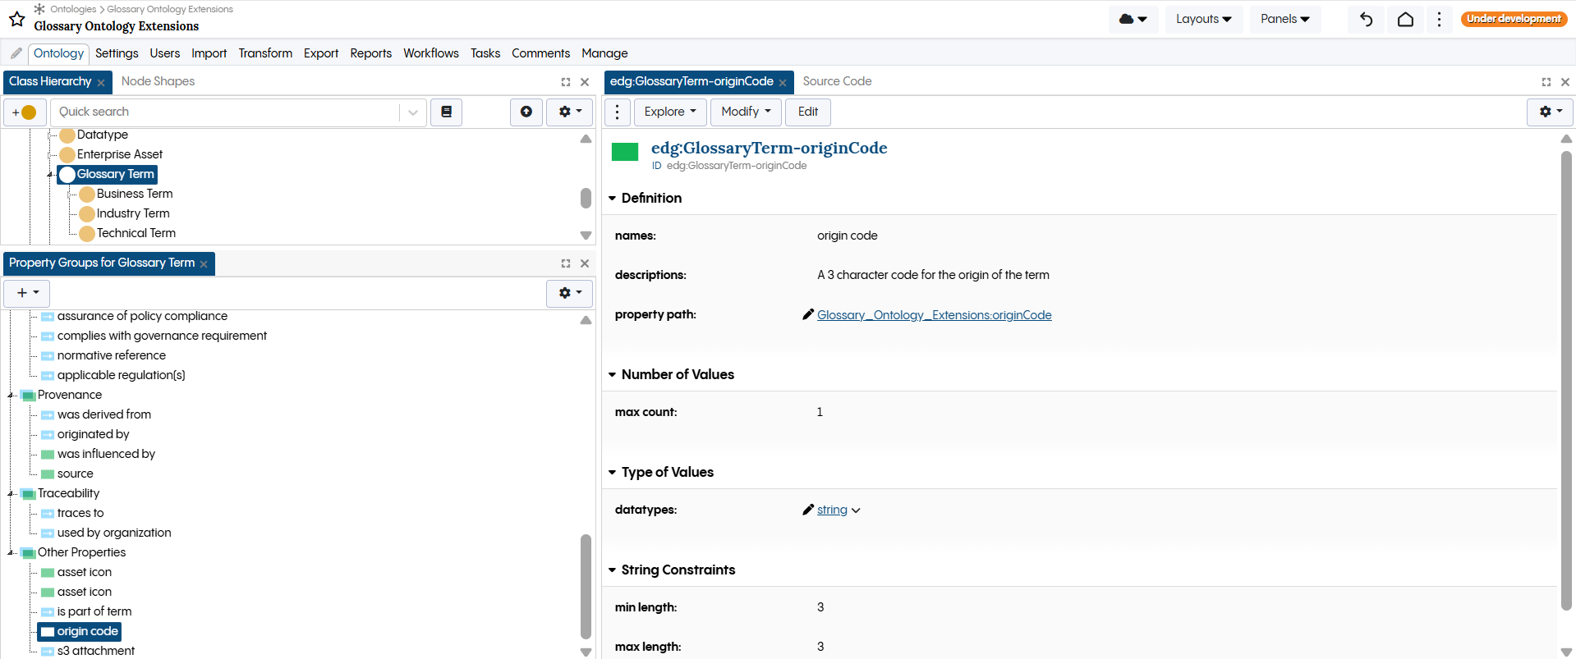Go to home via house icon

click(x=1405, y=19)
